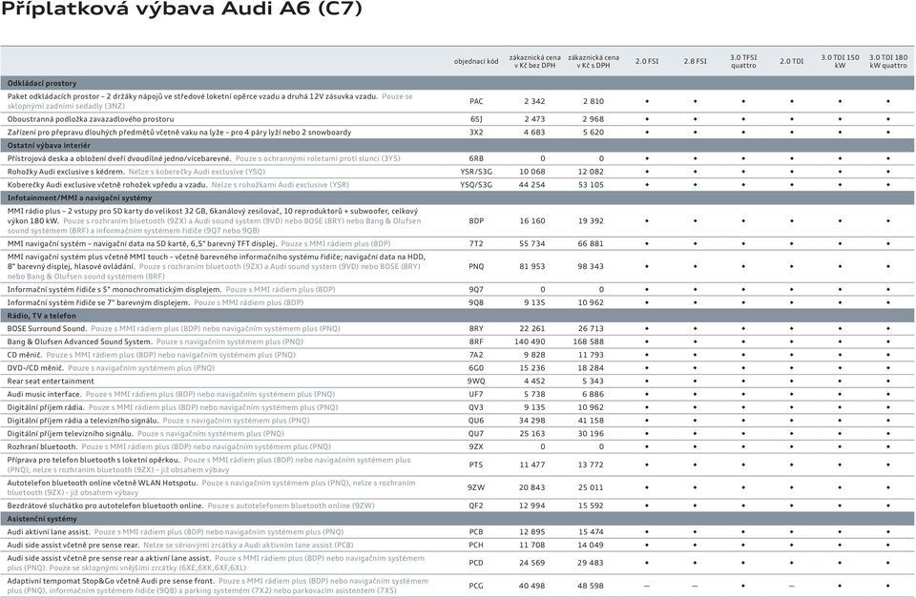
Task: Select the "Infotainment/MMI a navigační systémy" heading
Action: [79, 198]
